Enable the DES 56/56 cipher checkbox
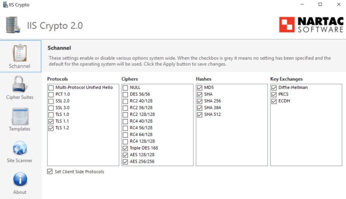 point(125,94)
